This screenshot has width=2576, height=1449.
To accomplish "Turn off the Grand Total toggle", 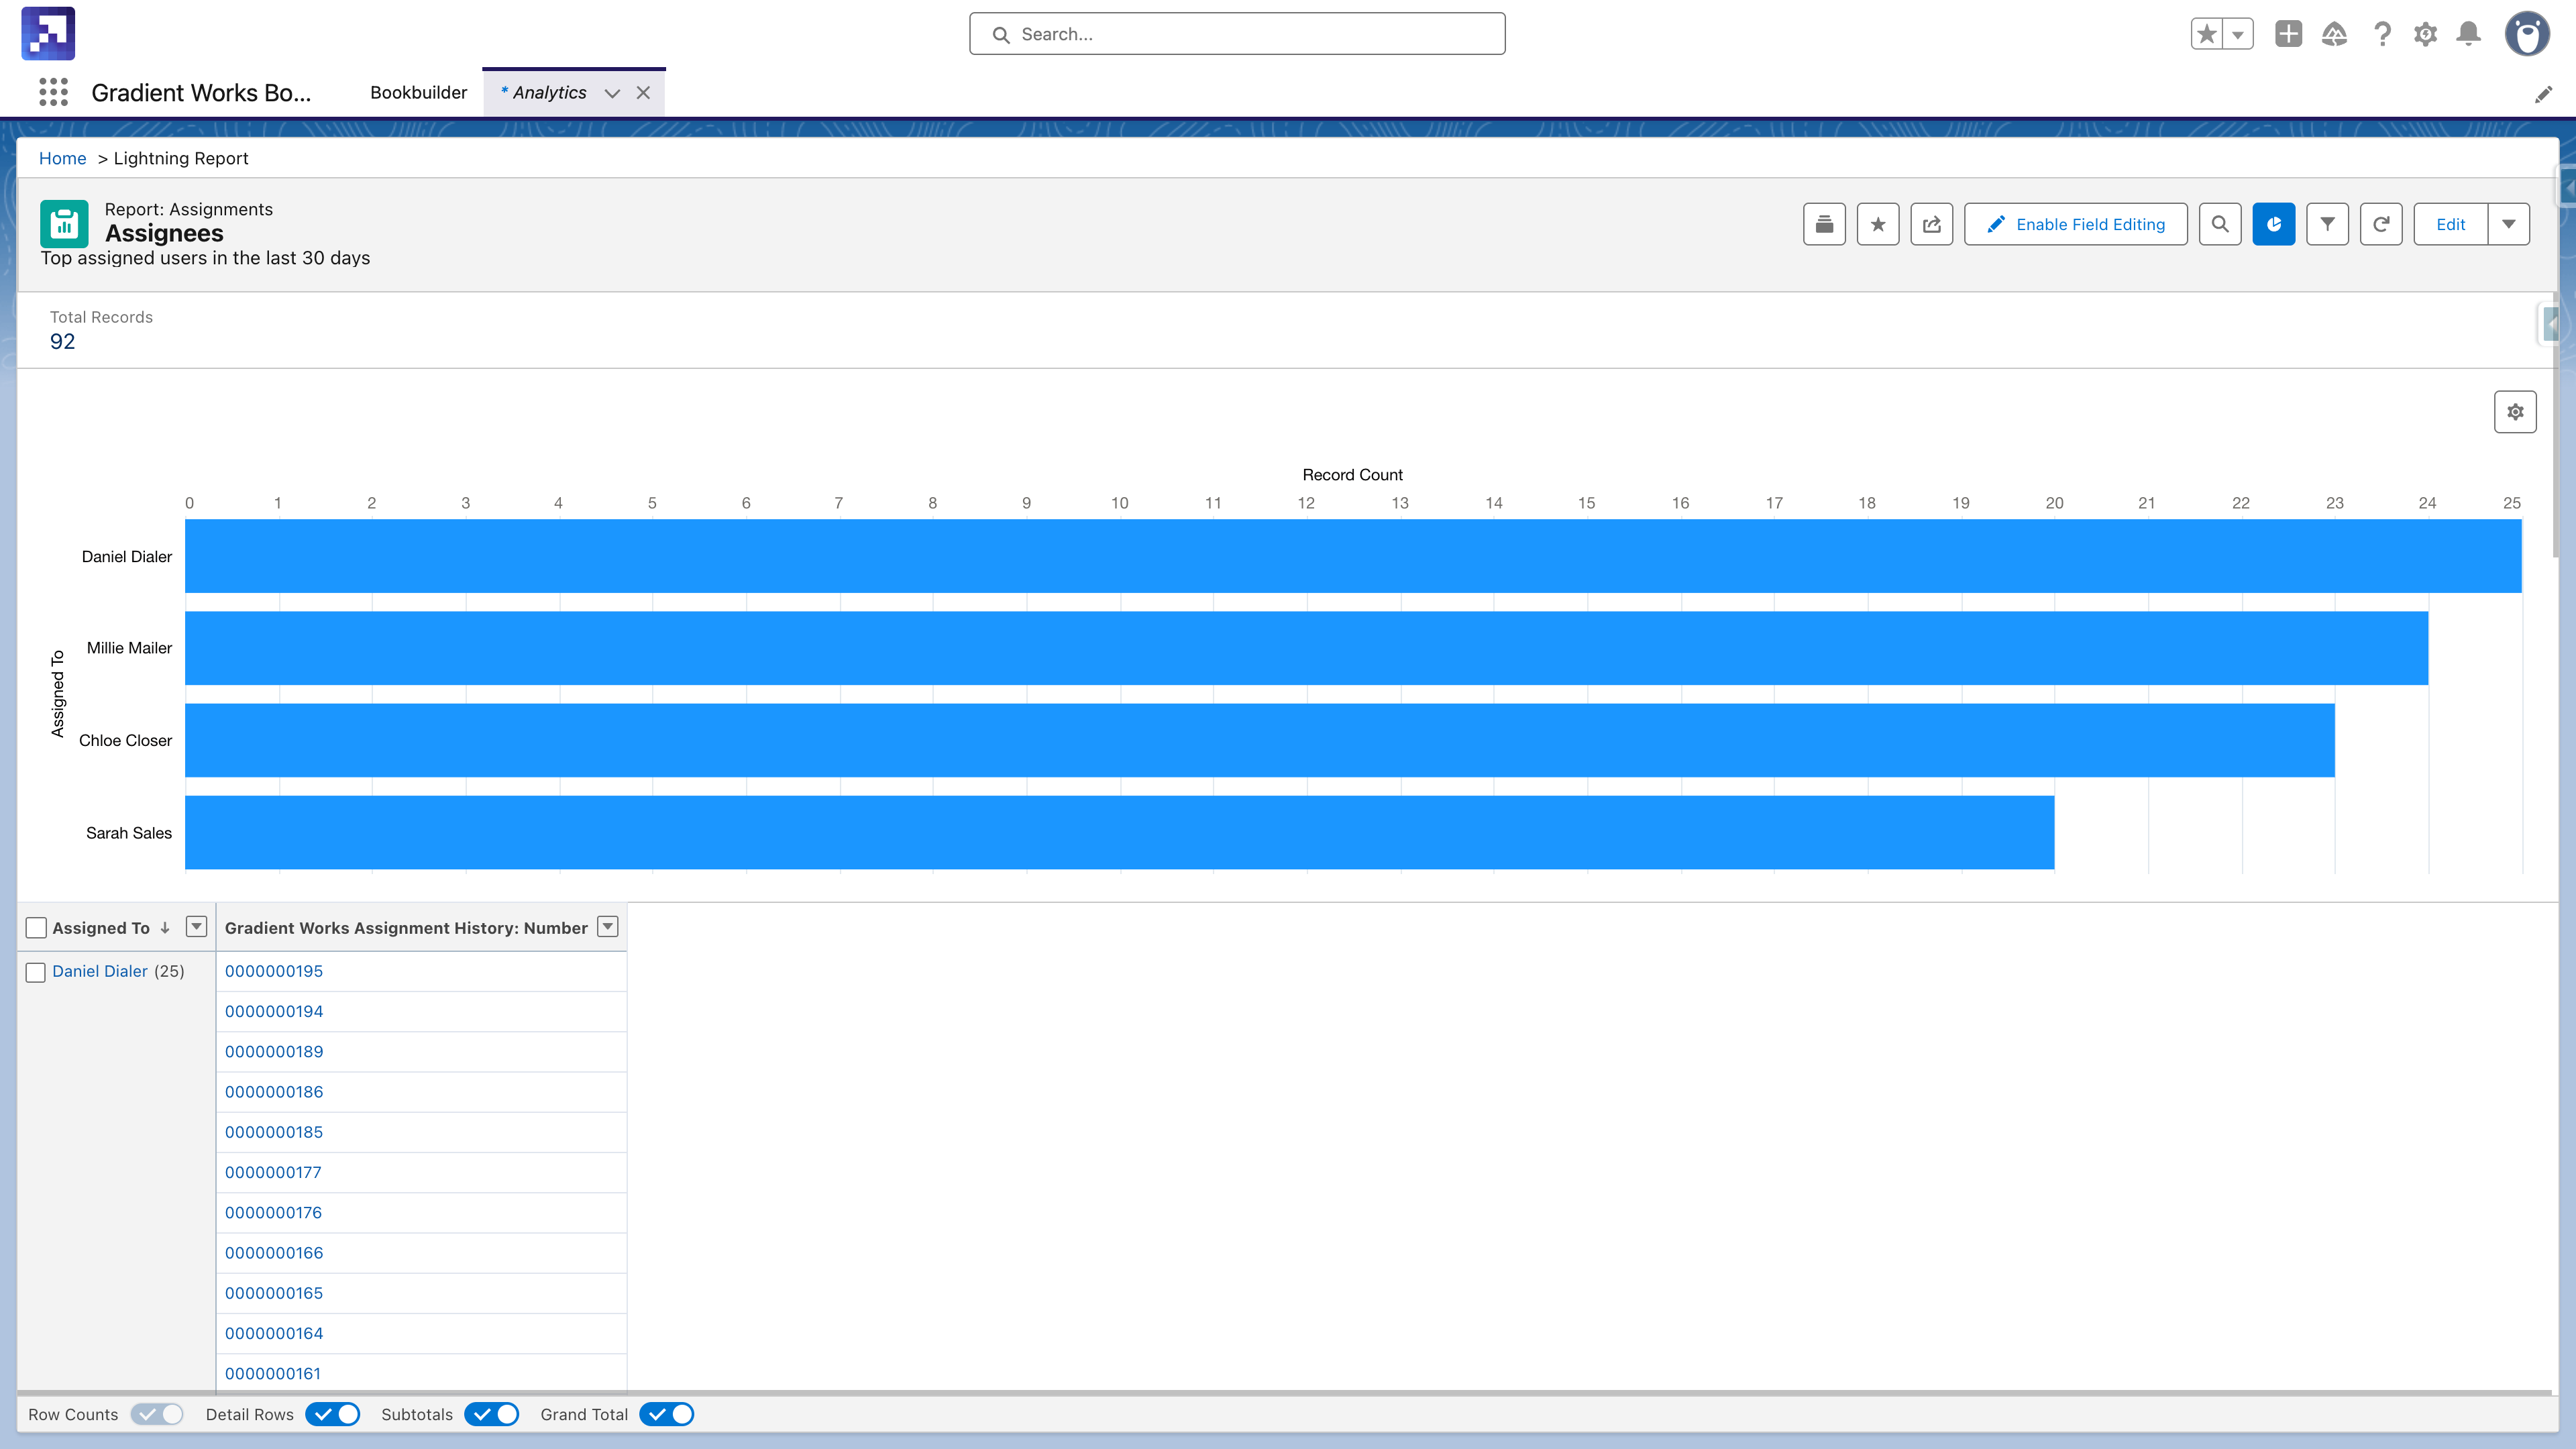I will (x=667, y=1414).
